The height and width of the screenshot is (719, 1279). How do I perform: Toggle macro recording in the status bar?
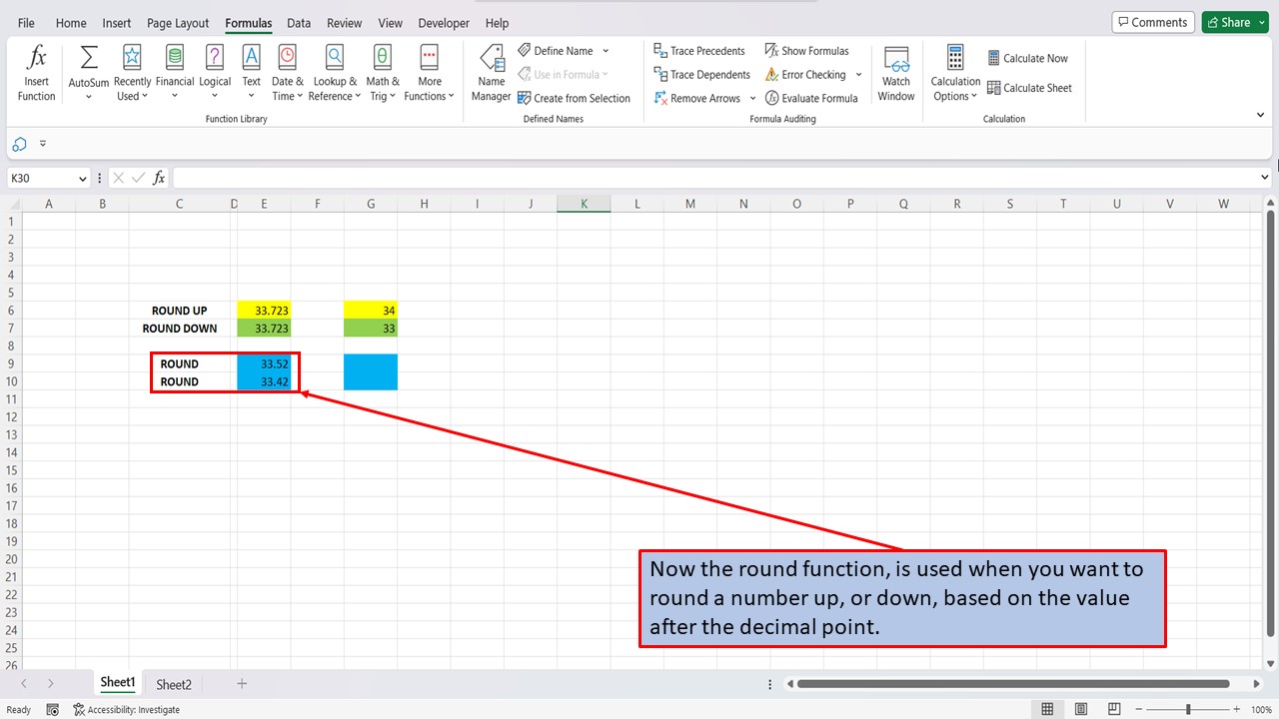[52, 709]
